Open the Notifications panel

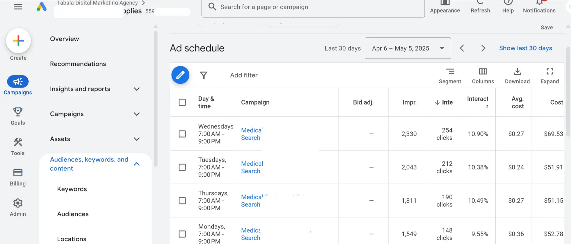click(539, 7)
